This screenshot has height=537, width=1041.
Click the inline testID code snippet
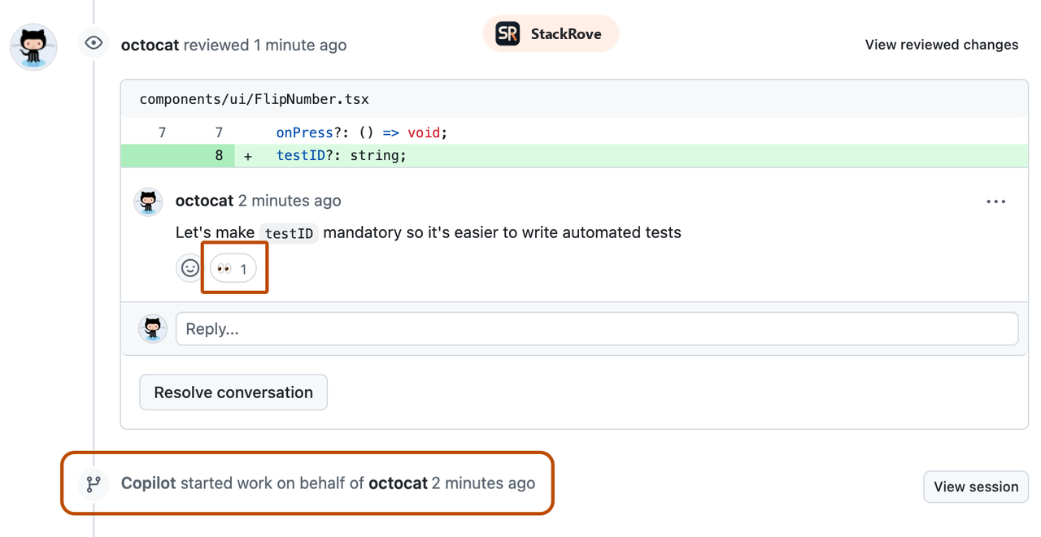[289, 233]
